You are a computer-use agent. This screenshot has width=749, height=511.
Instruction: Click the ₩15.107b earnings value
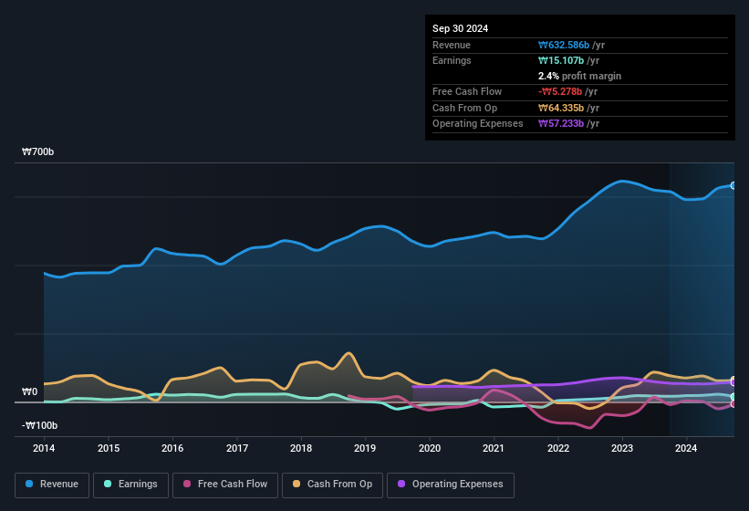561,60
